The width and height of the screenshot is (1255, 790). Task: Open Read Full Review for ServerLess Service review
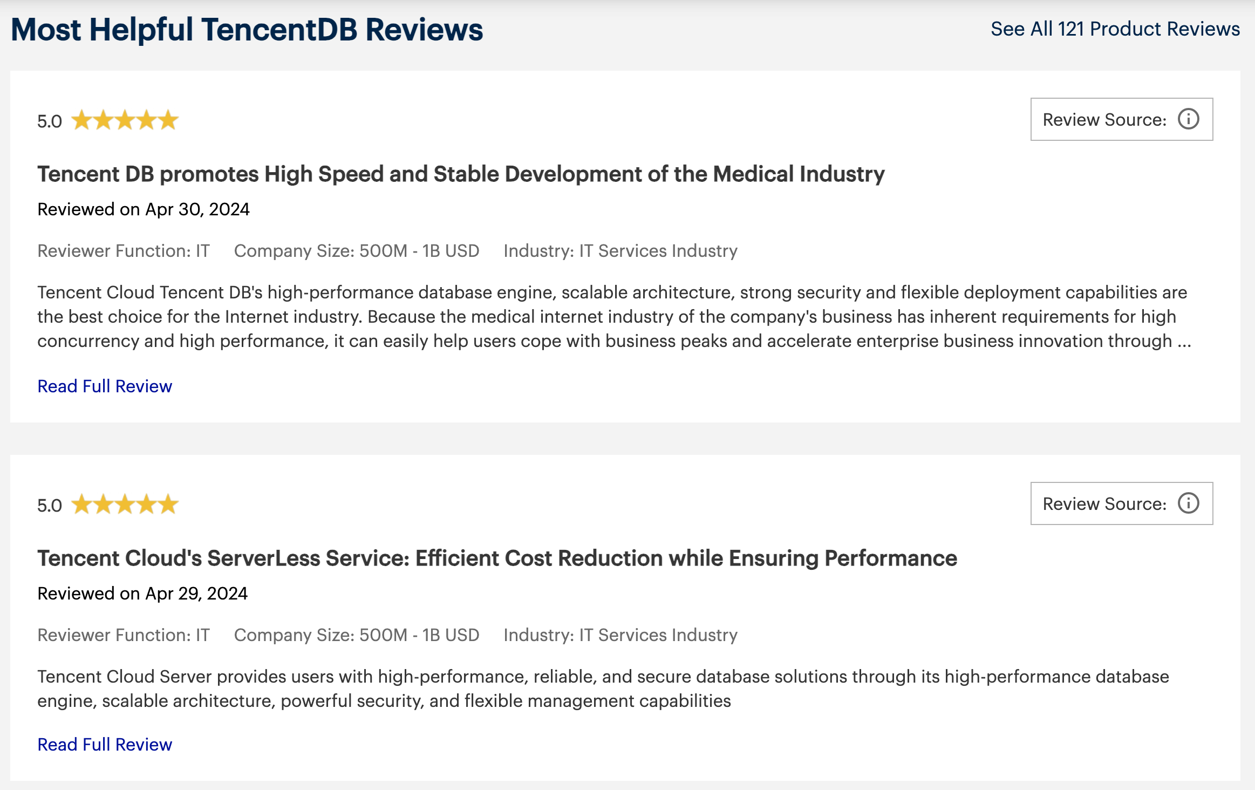(105, 745)
